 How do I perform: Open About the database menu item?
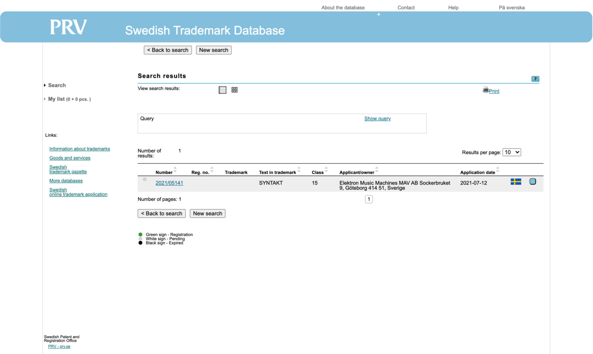[343, 7]
